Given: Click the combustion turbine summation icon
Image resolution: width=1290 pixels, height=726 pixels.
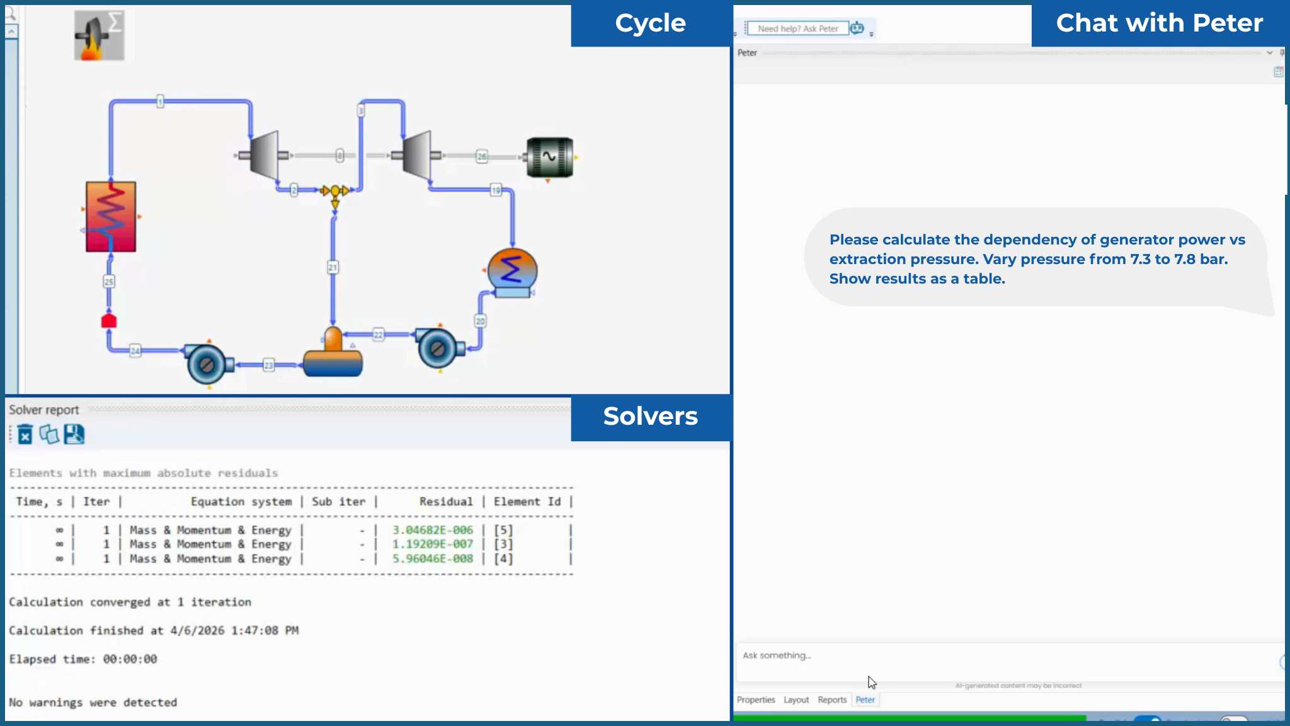Looking at the screenshot, I should point(99,35).
